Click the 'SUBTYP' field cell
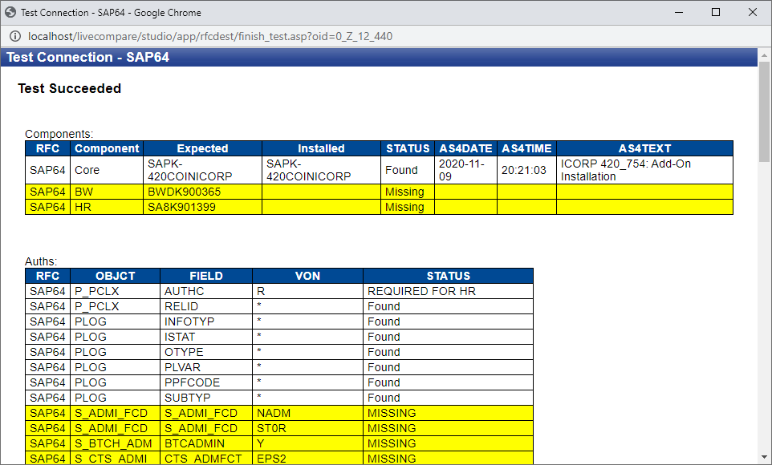Image resolution: width=772 pixels, height=465 pixels. (x=206, y=398)
